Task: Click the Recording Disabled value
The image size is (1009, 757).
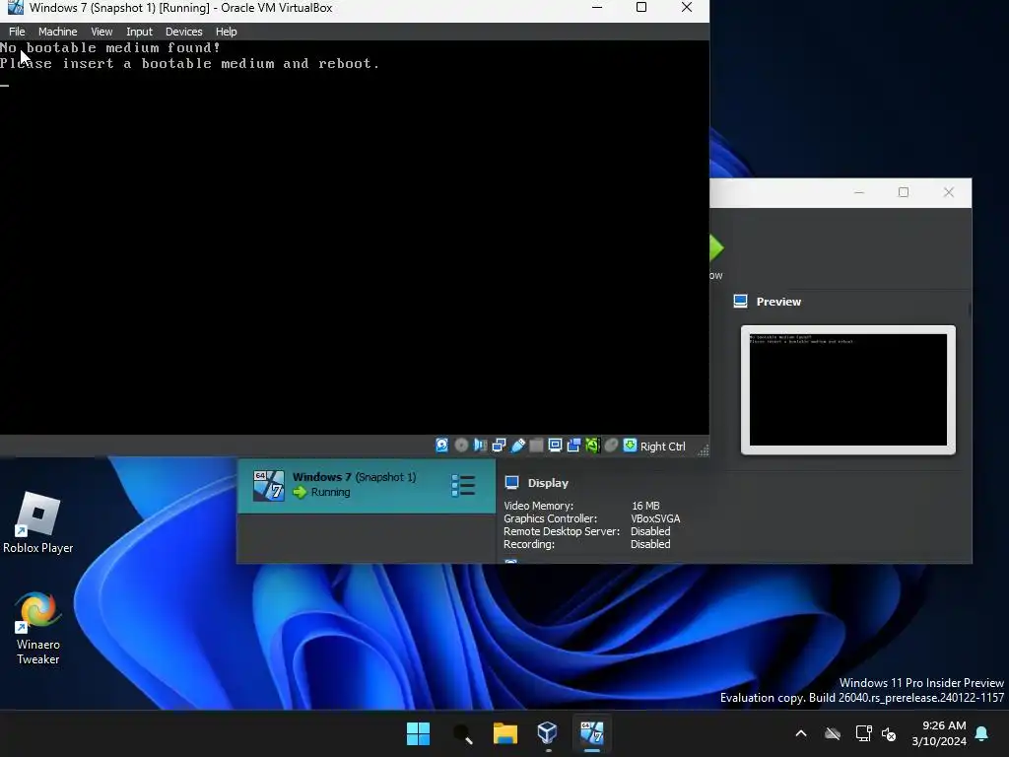Action: (x=650, y=544)
